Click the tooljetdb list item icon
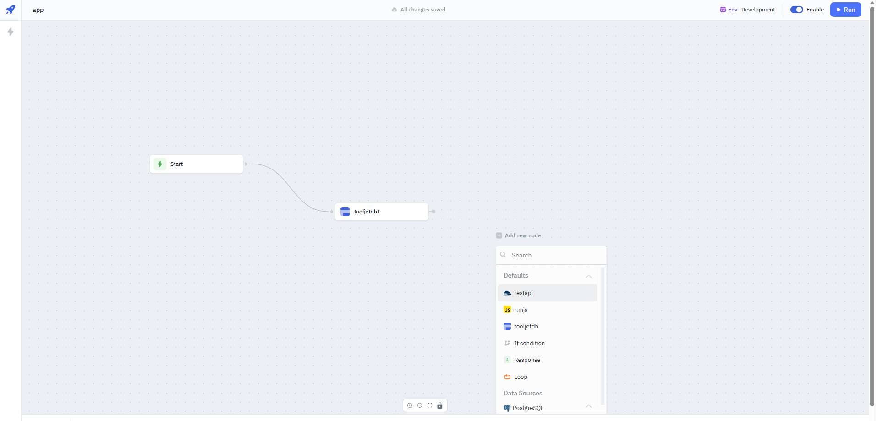 (507, 326)
